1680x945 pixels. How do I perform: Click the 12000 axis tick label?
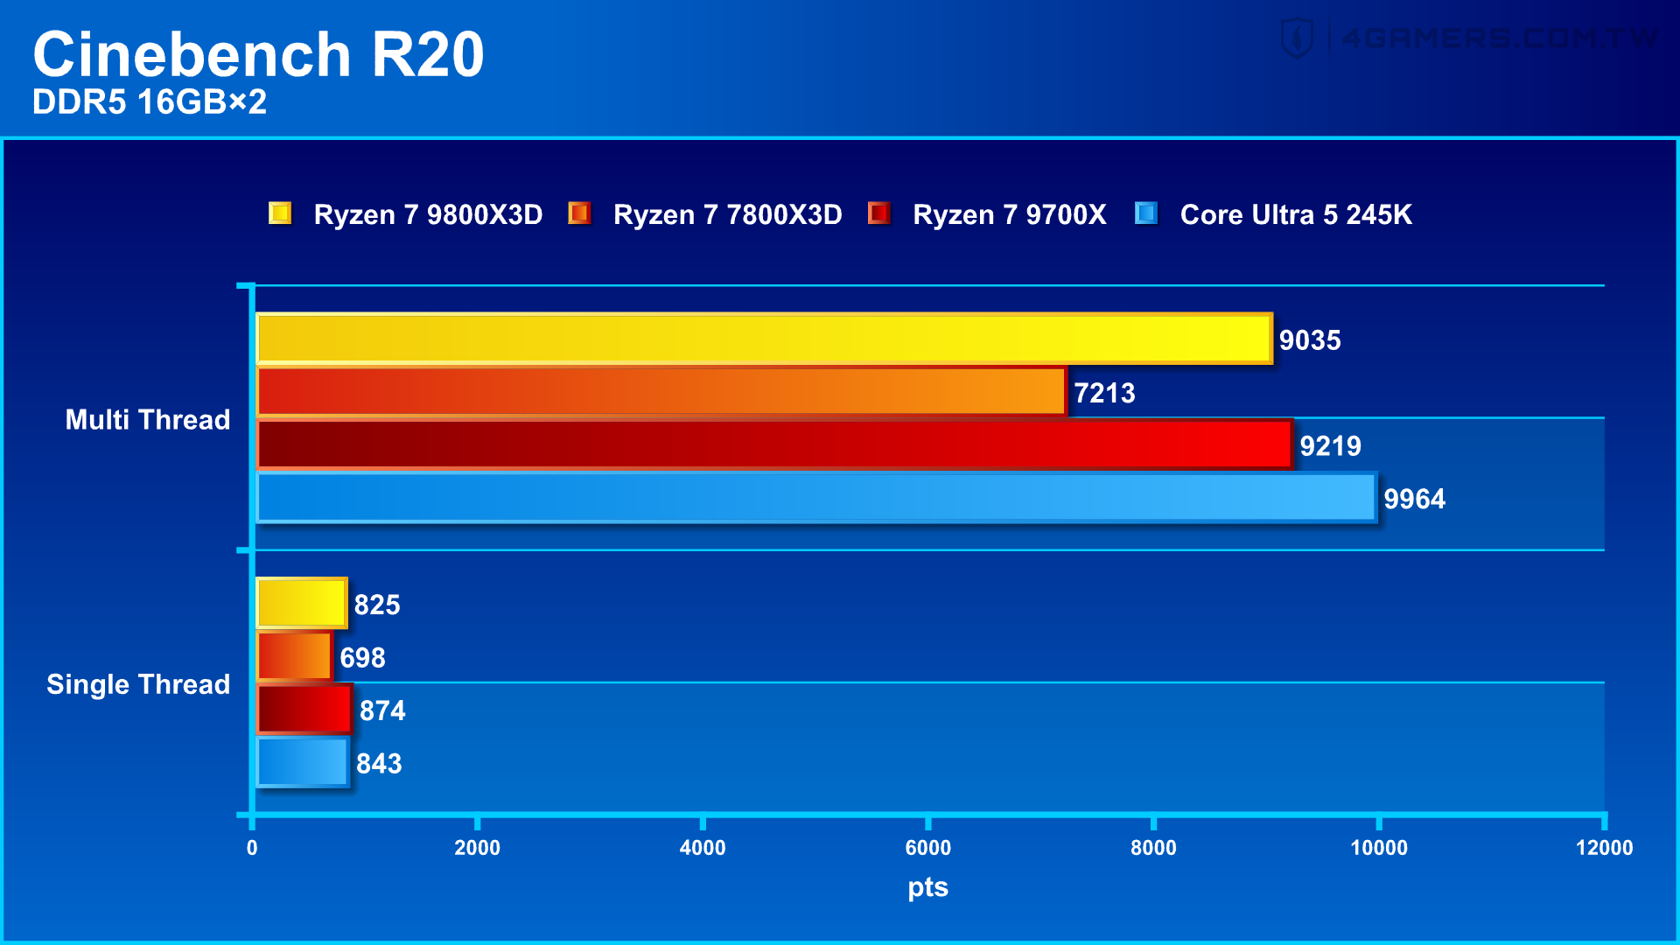coord(1605,848)
